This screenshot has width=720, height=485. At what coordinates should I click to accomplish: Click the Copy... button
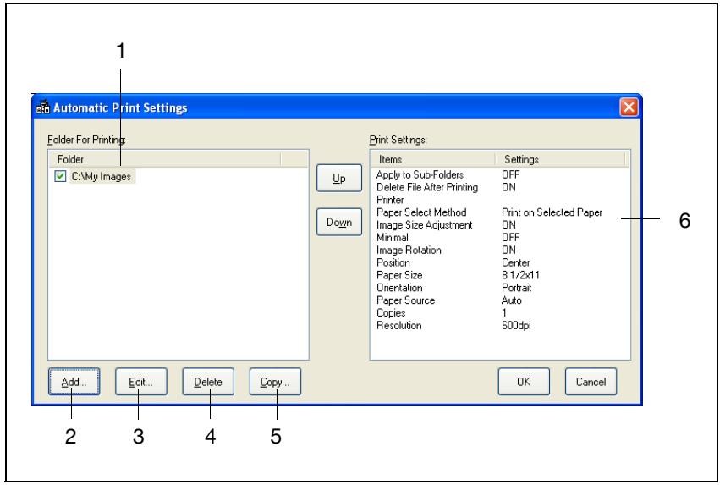(275, 382)
